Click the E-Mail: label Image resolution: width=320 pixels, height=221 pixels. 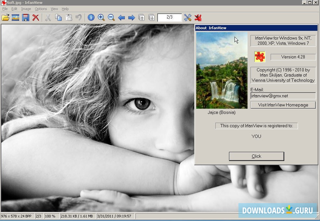click(257, 90)
